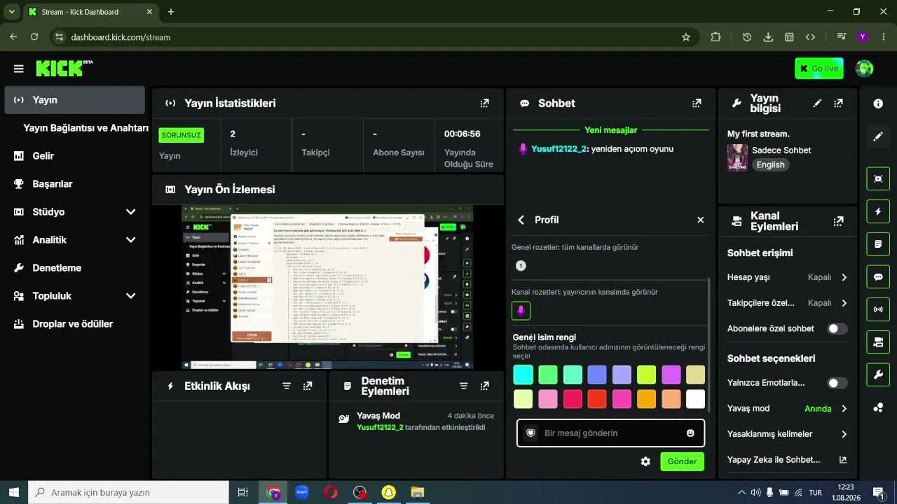Open the Chrome tab search dropdown
Viewport: 897px width, 504px height.
point(11,12)
